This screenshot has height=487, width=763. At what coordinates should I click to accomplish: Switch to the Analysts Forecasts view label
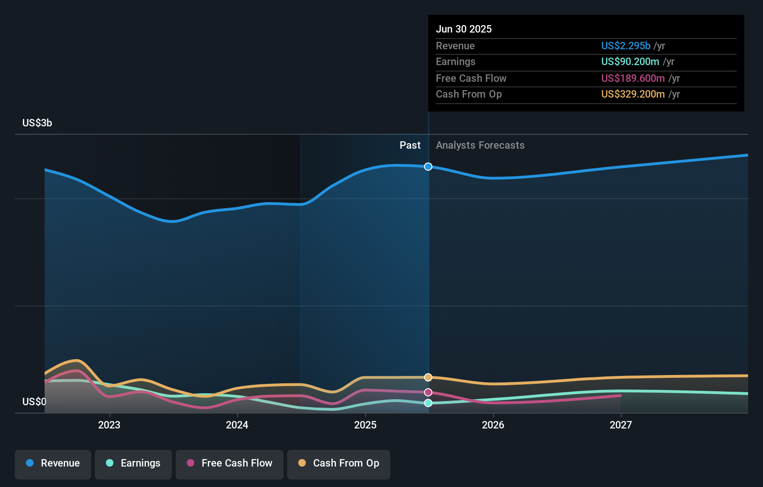[480, 145]
